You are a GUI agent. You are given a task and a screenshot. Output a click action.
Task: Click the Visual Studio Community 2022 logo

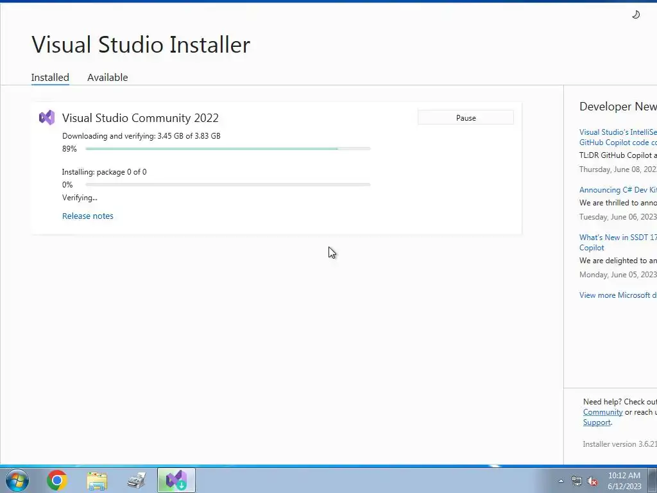tap(47, 118)
